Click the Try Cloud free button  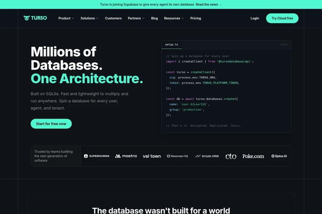pyautogui.click(x=282, y=18)
